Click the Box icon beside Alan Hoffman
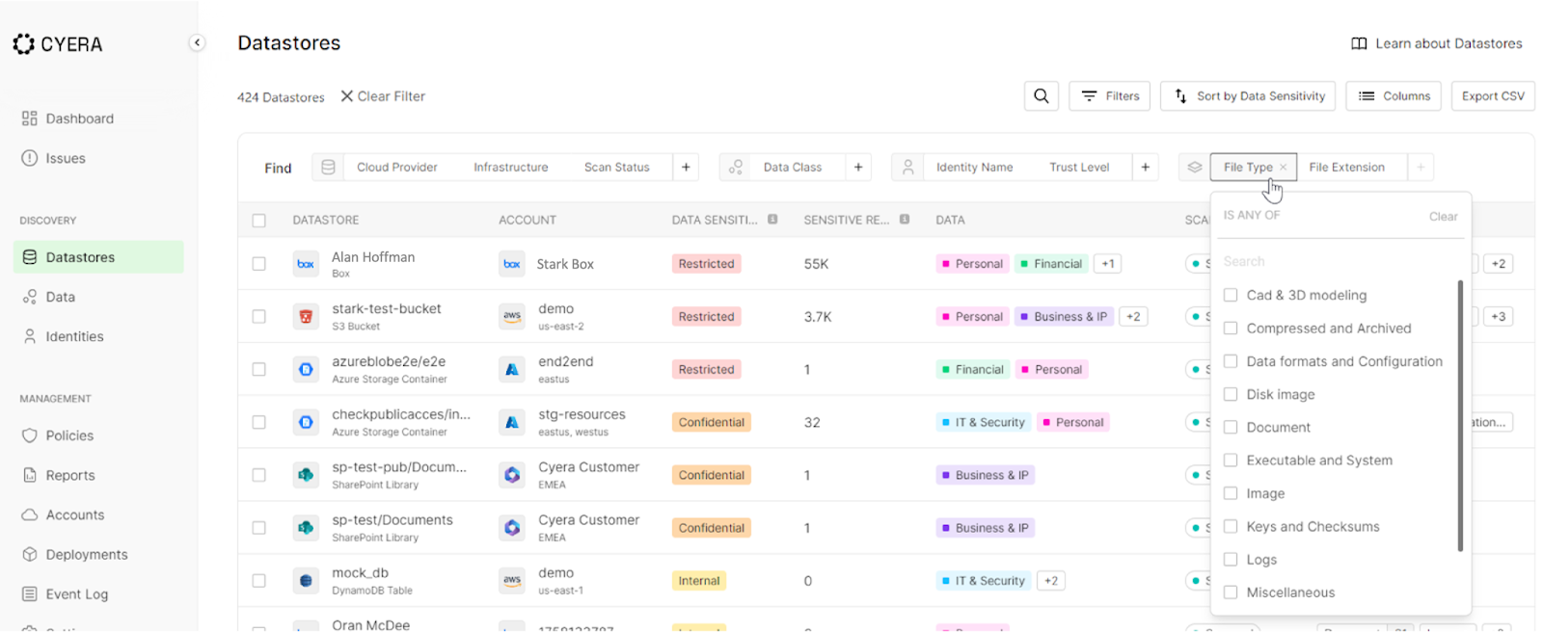Viewport: 1543px width, 632px height. 306,264
